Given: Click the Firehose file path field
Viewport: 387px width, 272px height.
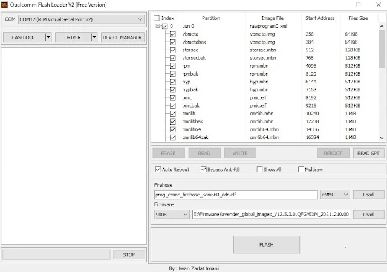Looking at the screenshot, I should pos(236,195).
